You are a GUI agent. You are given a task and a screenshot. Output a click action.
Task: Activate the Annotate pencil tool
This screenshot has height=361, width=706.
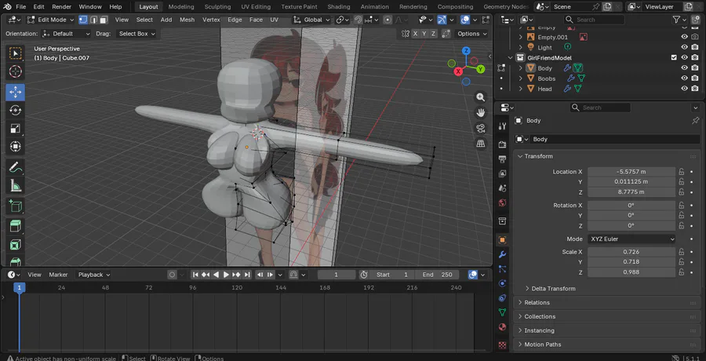16,167
